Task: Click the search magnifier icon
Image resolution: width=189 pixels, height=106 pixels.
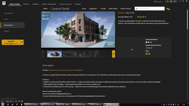Action: coord(136,9)
